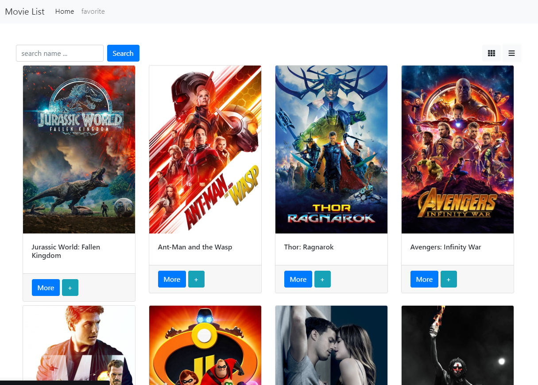Open More for Jurassic World: Fallen Kingdom
538x385 pixels.
(x=46, y=288)
